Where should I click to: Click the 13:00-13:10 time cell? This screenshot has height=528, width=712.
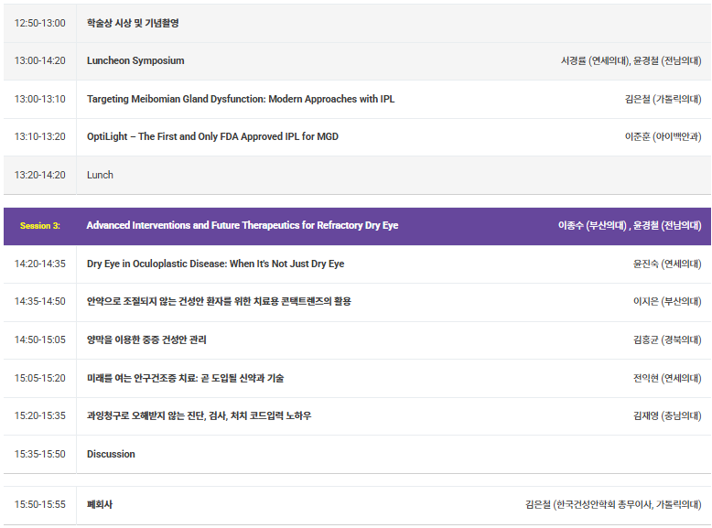tap(40, 100)
